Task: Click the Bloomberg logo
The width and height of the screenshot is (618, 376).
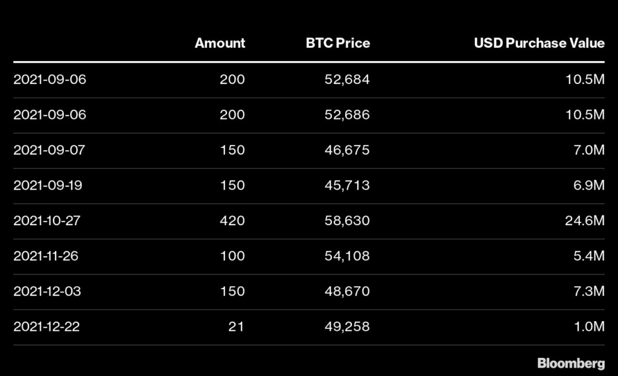Action: pos(571,363)
